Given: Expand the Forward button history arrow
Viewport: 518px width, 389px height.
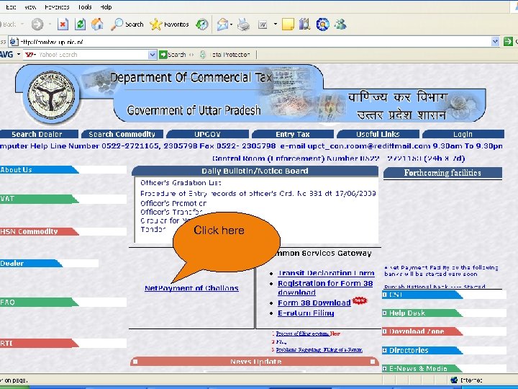Looking at the screenshot, I should 50,24.
